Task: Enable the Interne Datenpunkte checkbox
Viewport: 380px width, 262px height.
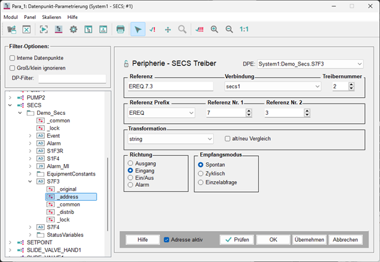Action: pyautogui.click(x=13, y=58)
